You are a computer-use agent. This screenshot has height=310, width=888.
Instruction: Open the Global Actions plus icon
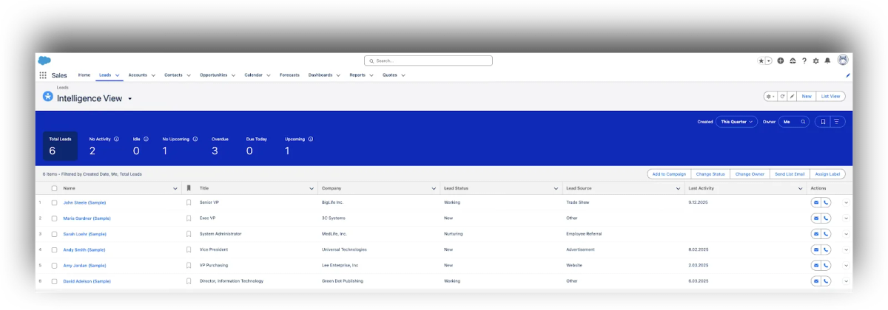pos(780,61)
